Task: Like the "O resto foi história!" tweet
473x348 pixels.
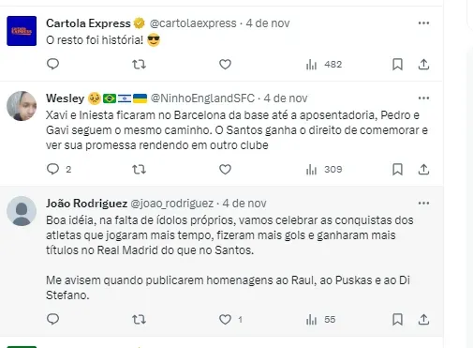Action: pyautogui.click(x=225, y=65)
